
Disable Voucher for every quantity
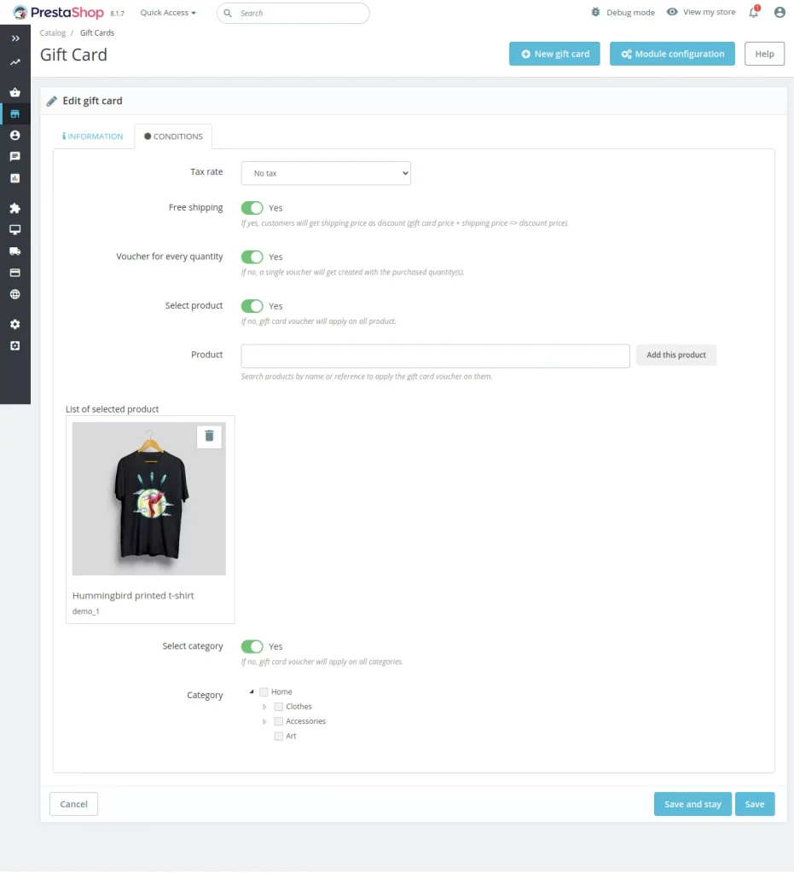click(252, 257)
